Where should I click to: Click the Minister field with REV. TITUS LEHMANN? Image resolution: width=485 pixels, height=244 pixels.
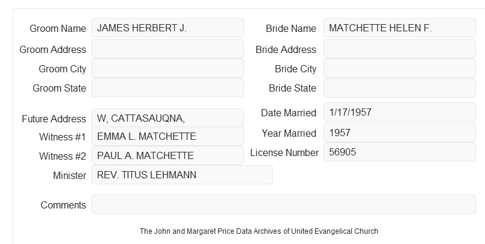point(182,175)
